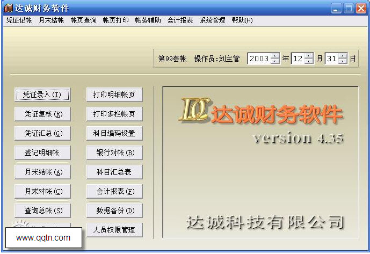Image resolution: width=370 pixels, height=254 pixels.
Task: Open 科目汇总表
Action: pyautogui.click(x=114, y=172)
